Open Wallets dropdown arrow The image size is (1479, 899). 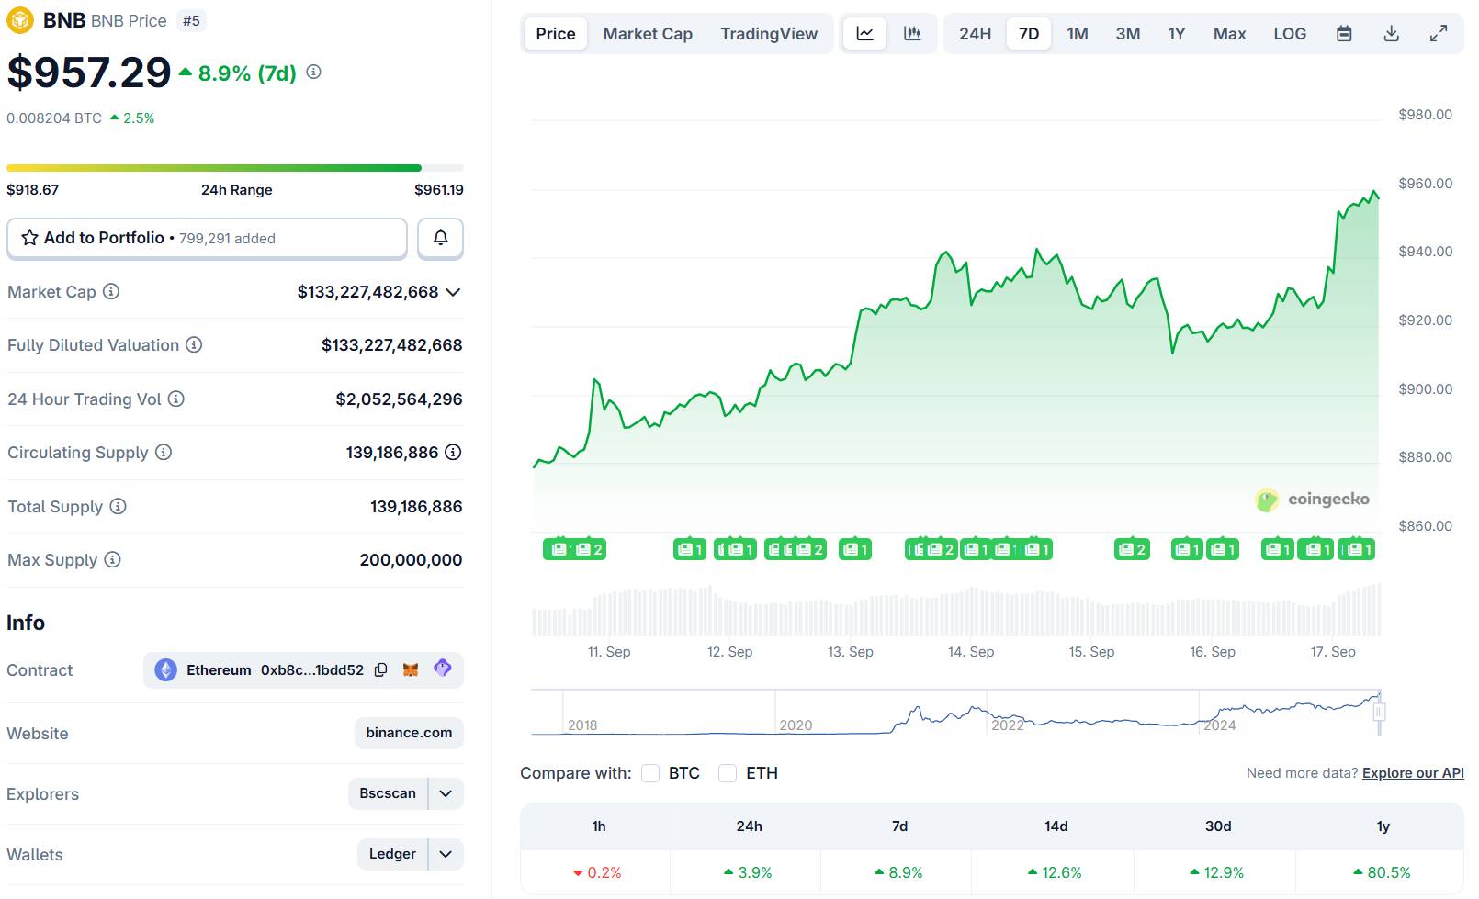point(446,854)
